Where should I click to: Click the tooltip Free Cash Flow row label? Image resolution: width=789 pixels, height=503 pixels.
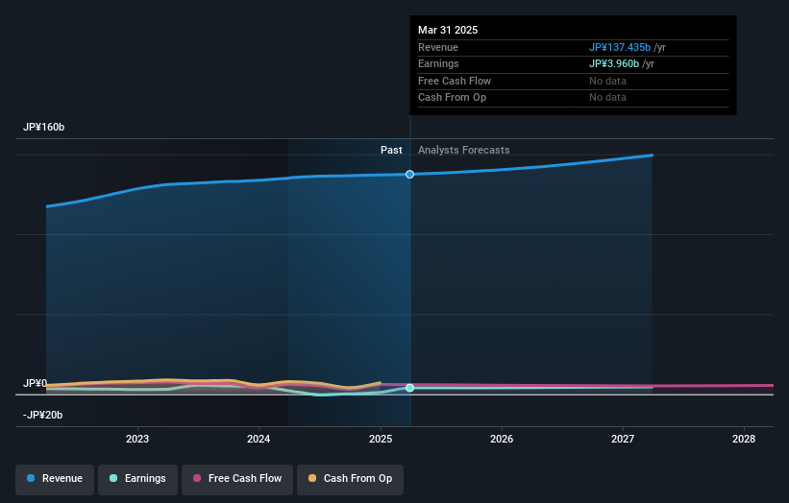coord(455,81)
